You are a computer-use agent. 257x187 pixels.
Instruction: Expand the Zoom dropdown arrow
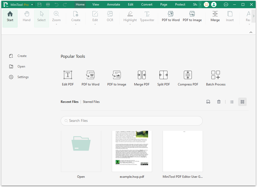click(56, 24)
